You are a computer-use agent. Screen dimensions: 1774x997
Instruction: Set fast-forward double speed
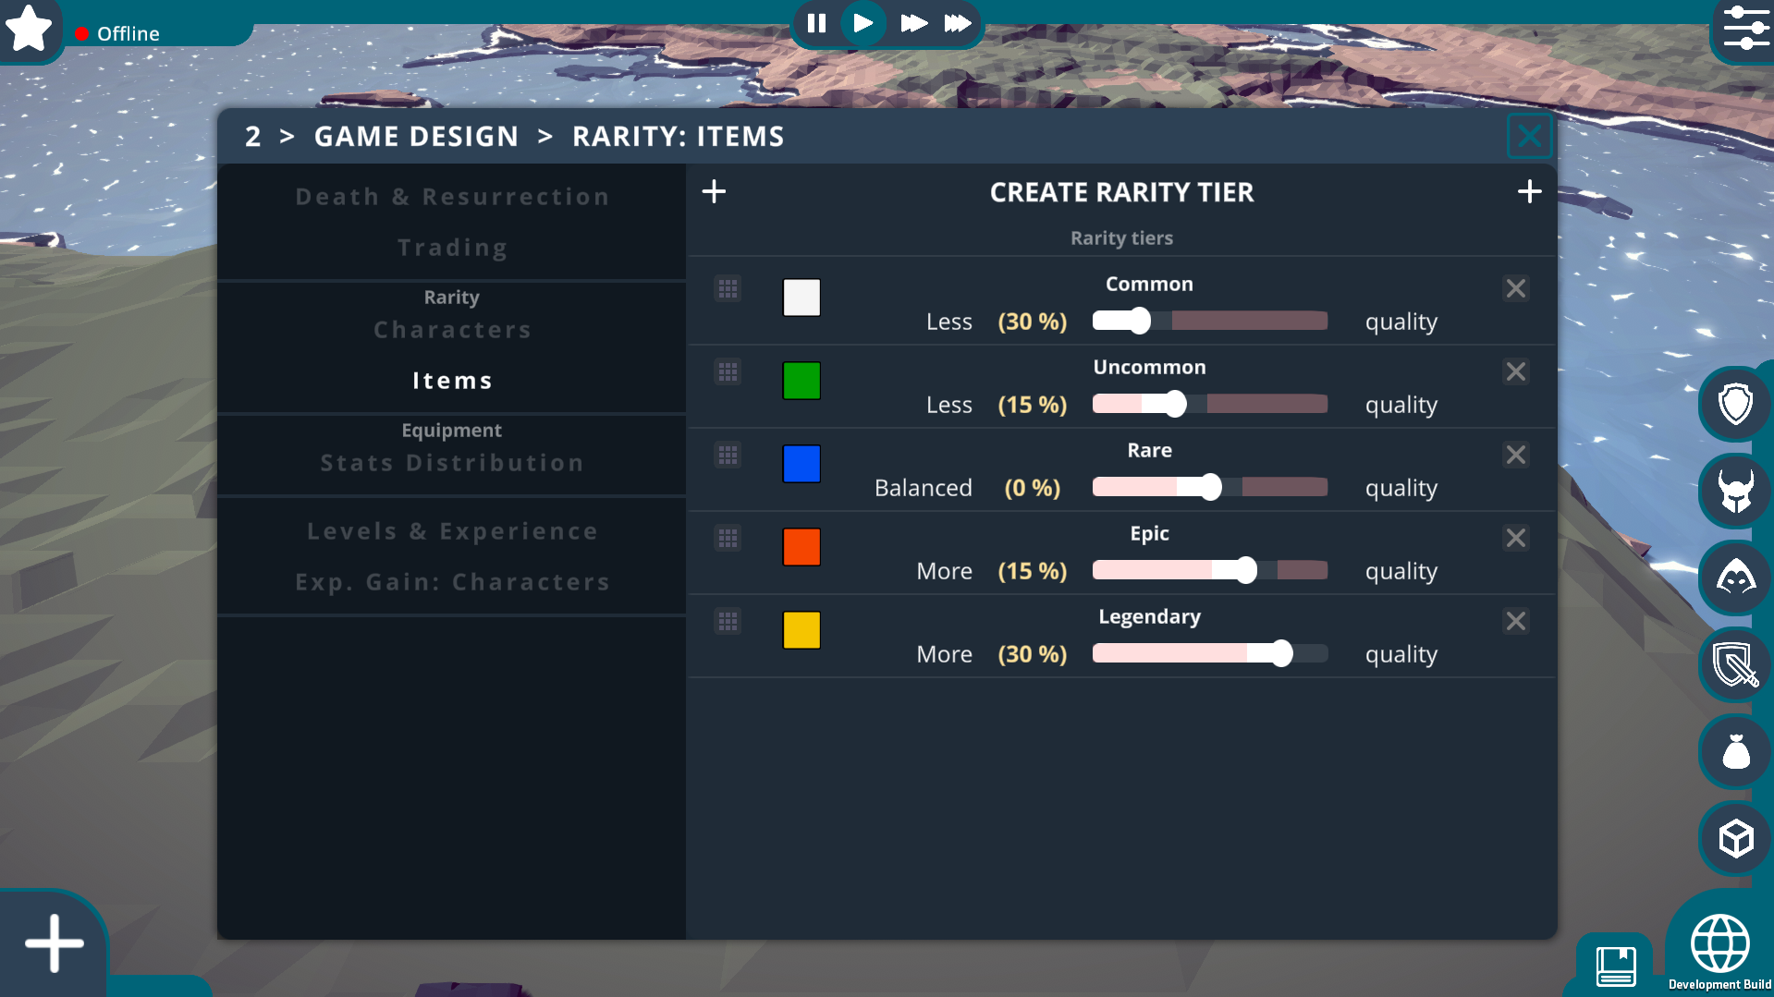(x=913, y=23)
